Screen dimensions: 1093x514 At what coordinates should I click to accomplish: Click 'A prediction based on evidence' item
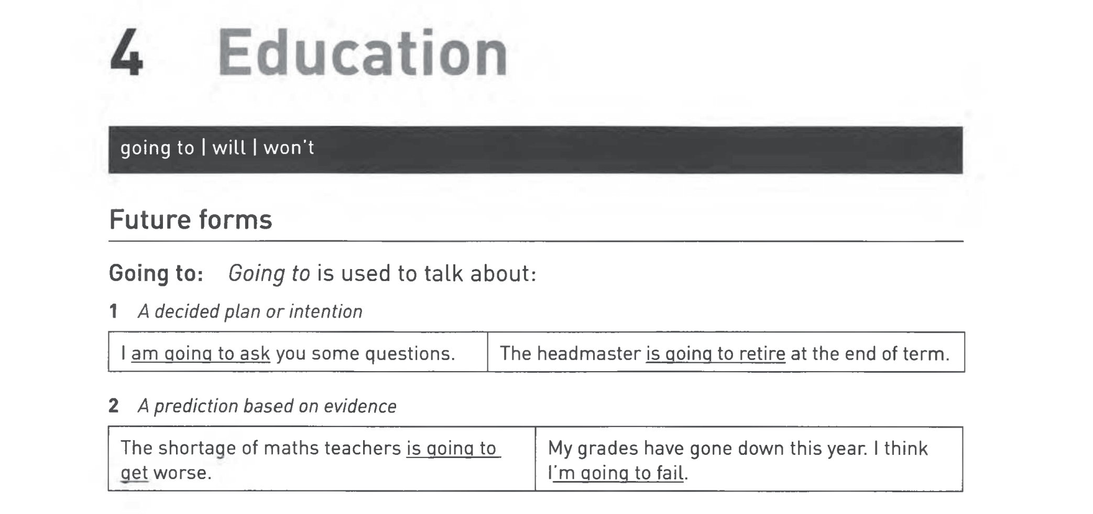tap(267, 406)
